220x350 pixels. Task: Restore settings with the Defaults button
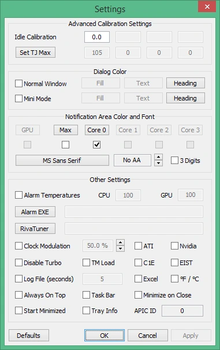(29, 336)
